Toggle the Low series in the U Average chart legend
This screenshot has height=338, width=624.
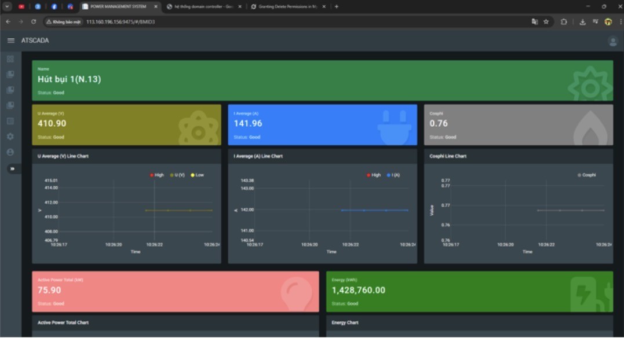(196, 175)
